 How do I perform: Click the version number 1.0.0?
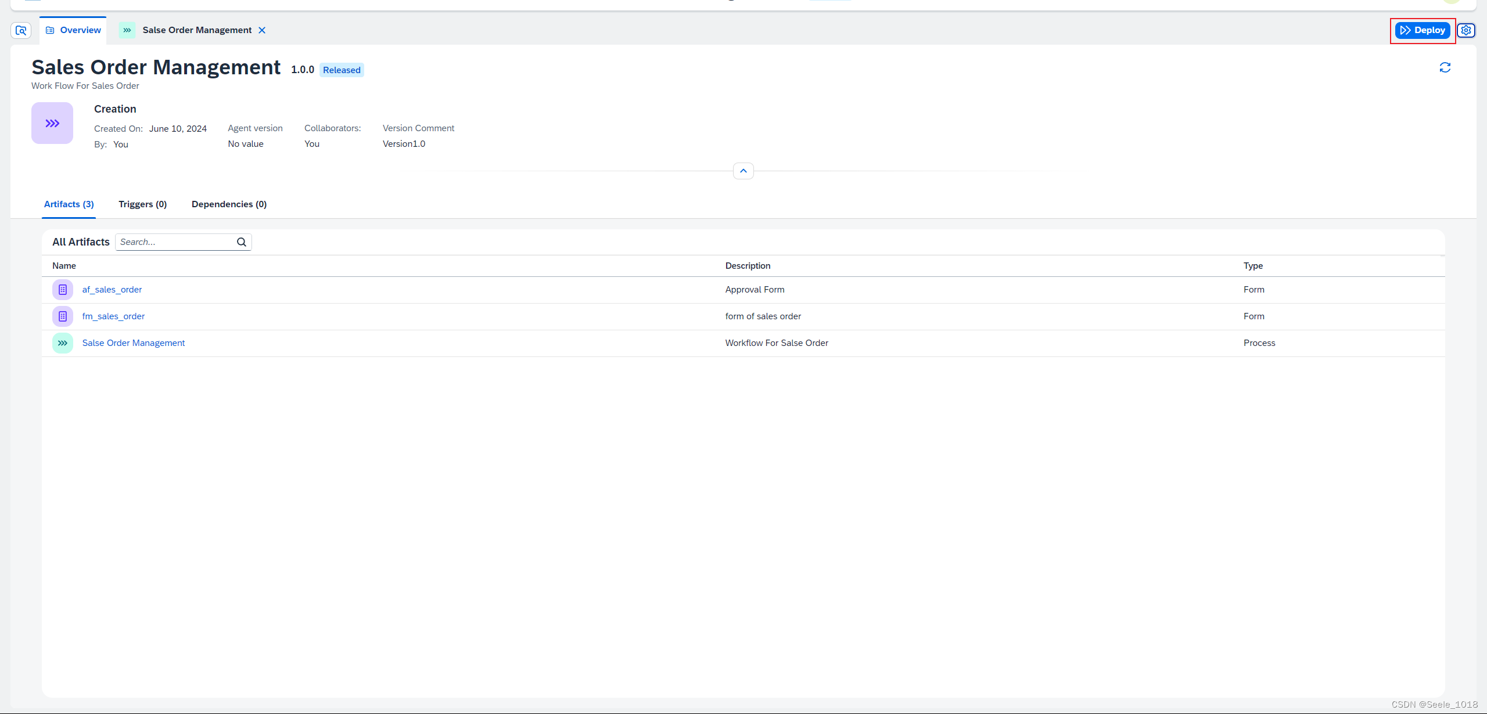click(303, 70)
